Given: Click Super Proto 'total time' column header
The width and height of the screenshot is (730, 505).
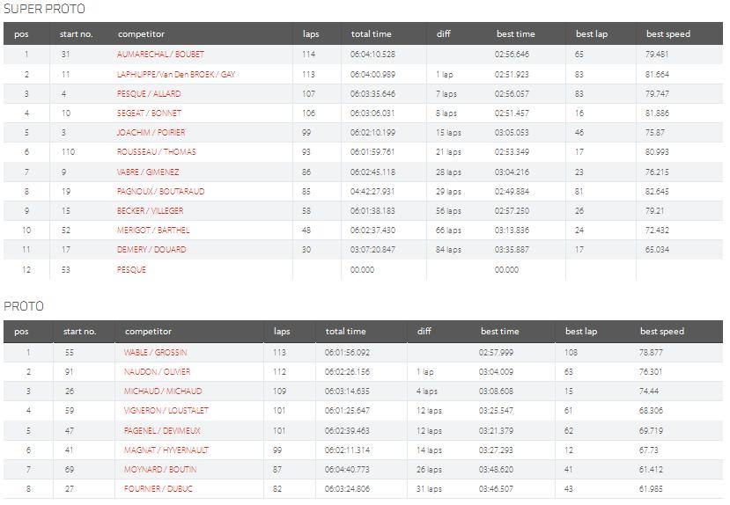Looking at the screenshot, I should click(371, 34).
